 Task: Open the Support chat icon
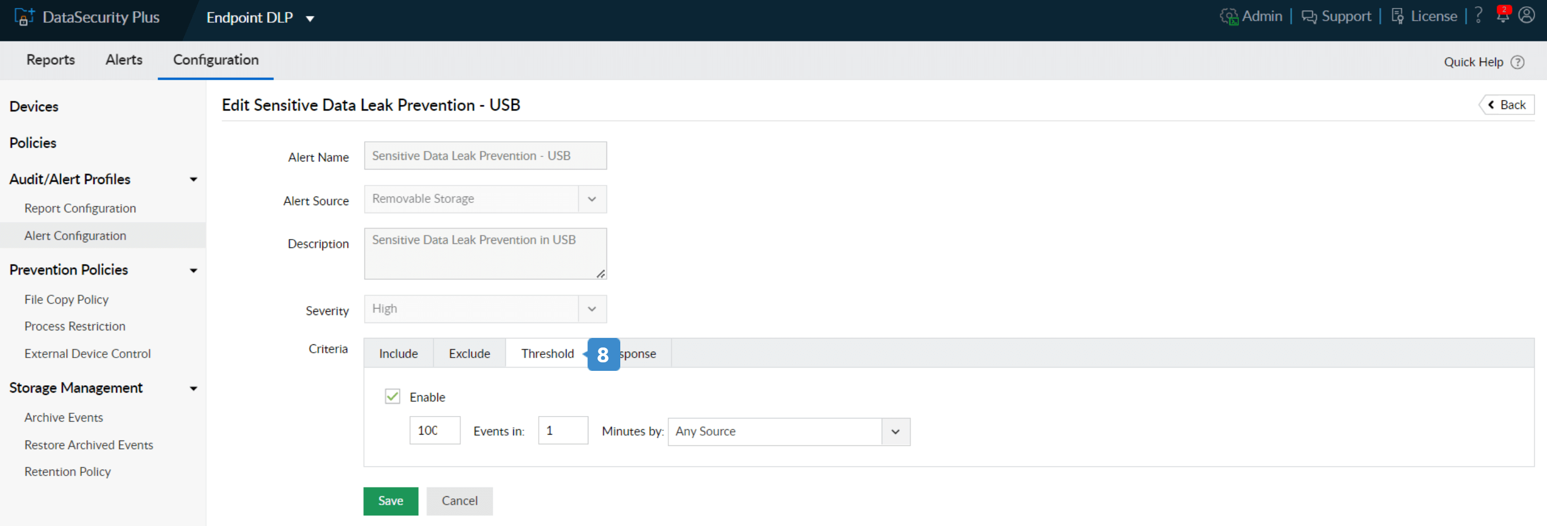pyautogui.click(x=1309, y=17)
